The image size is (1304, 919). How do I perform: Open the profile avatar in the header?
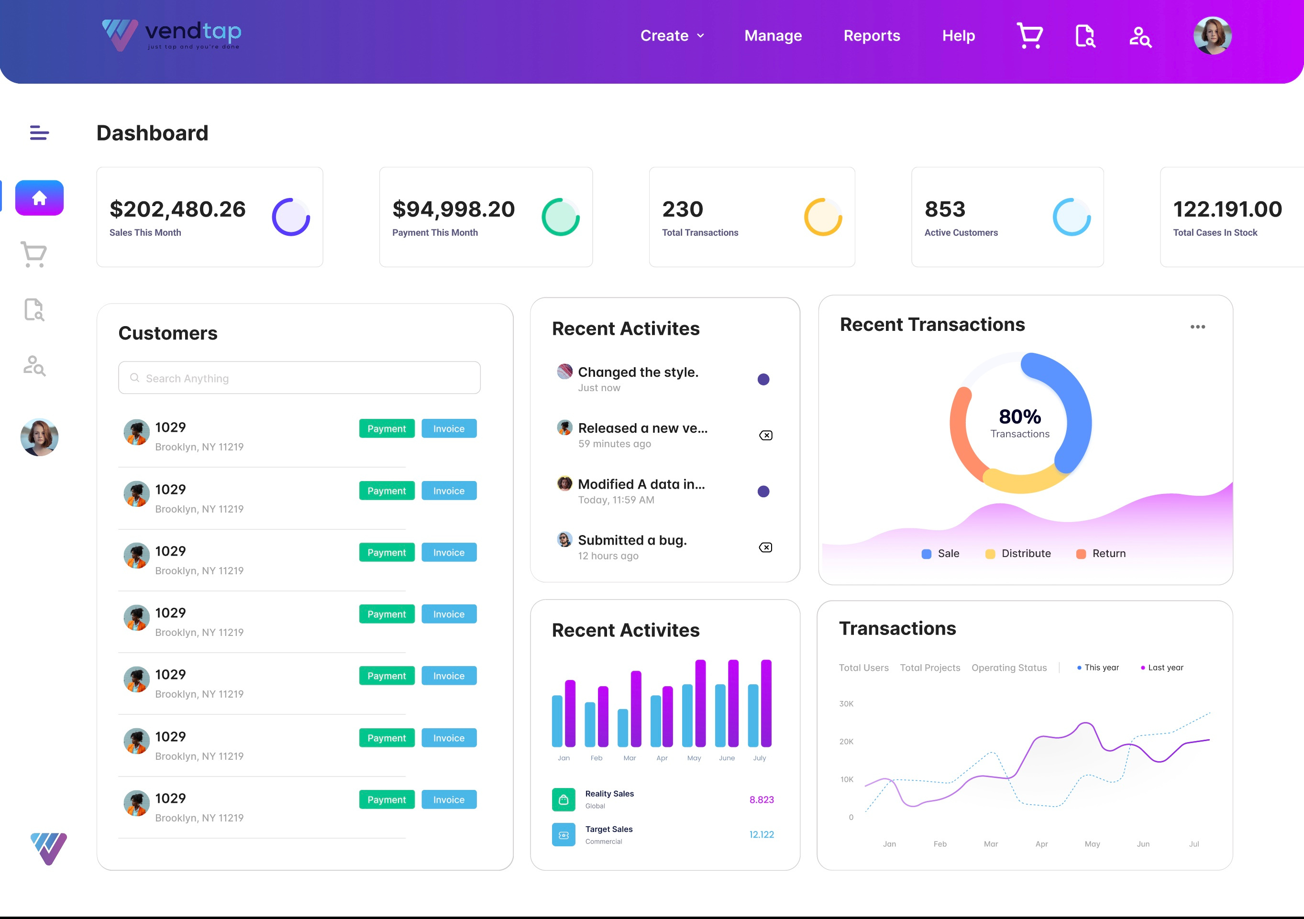point(1212,36)
